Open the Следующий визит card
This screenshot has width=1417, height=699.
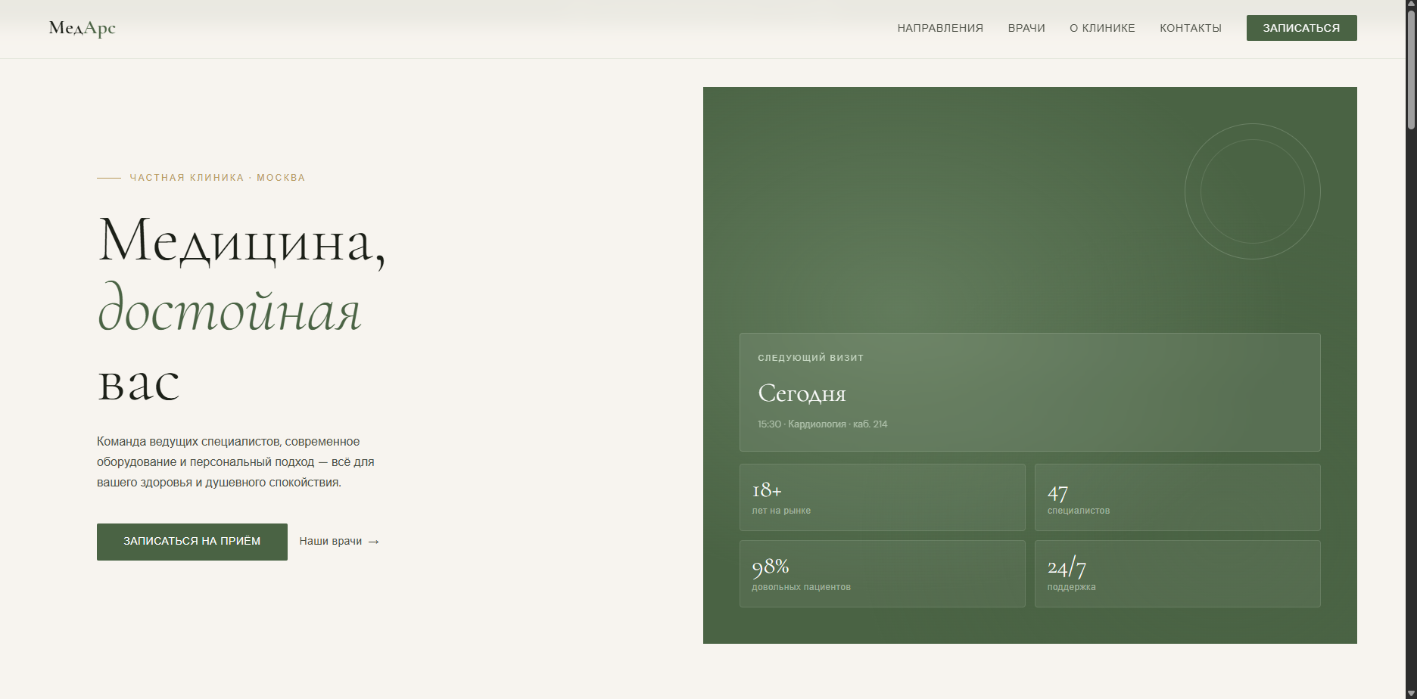pyautogui.click(x=1029, y=392)
